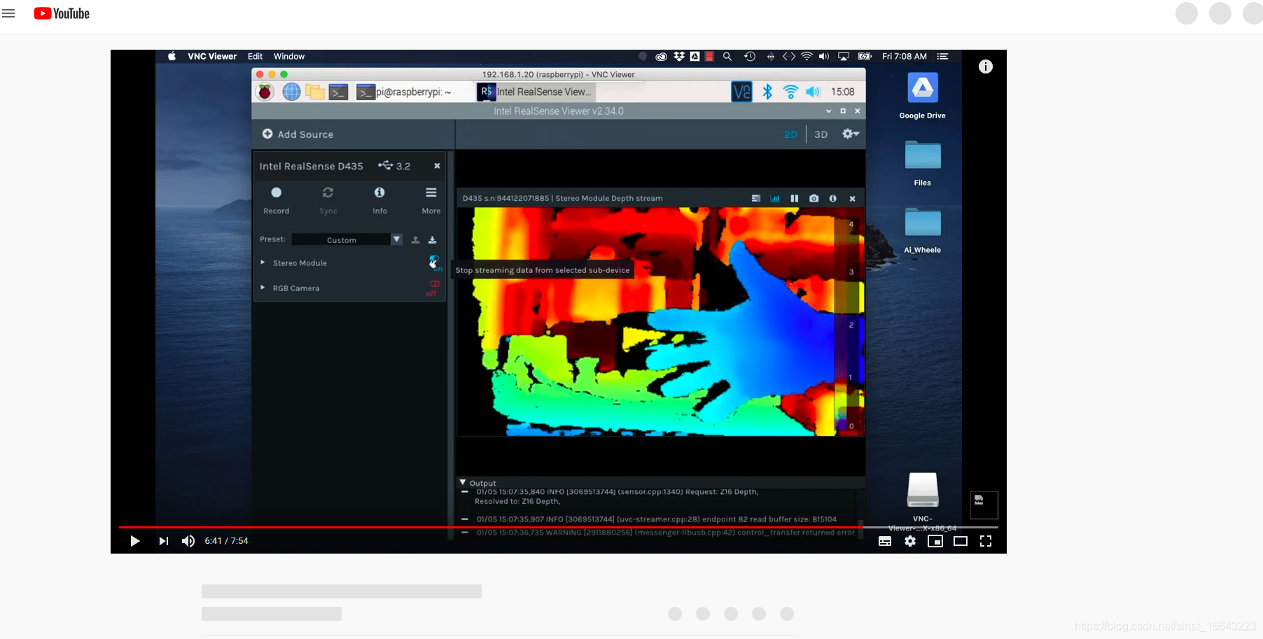Viewport: 1263px width, 639px height.
Task: Save current preset download icon
Action: (x=432, y=239)
